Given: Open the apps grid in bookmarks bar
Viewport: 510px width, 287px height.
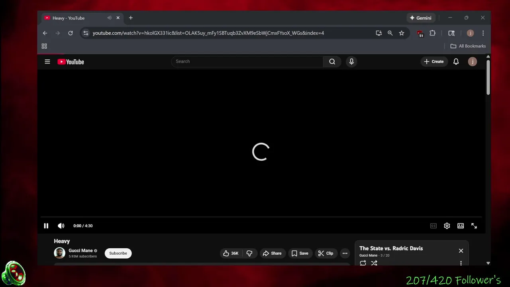Looking at the screenshot, I should 44,46.
